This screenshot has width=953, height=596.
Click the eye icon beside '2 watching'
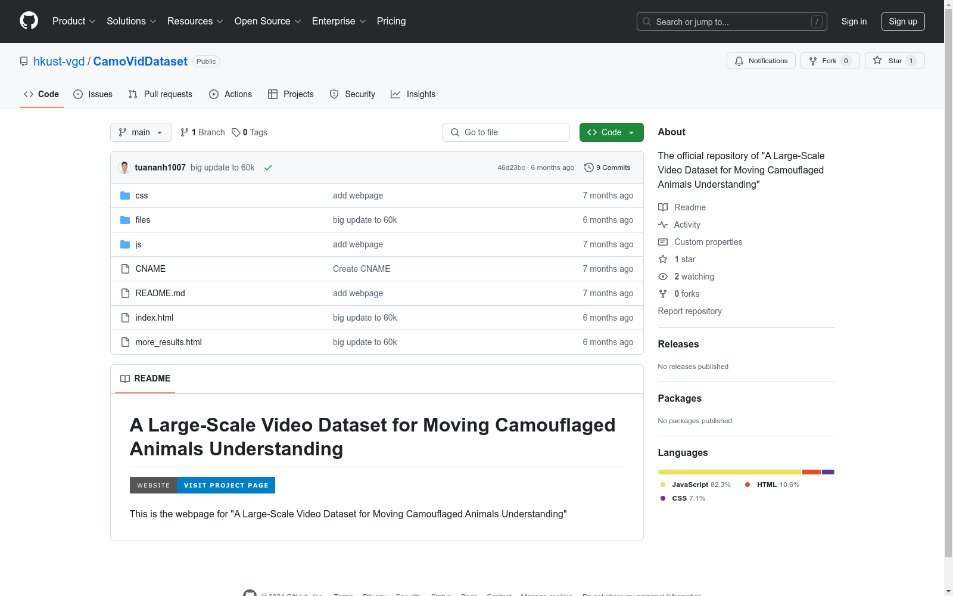pos(663,277)
